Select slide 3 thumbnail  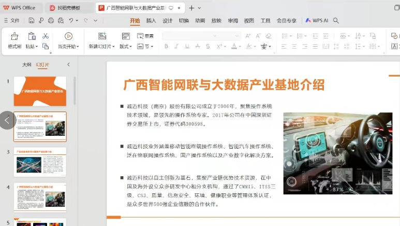40,162
